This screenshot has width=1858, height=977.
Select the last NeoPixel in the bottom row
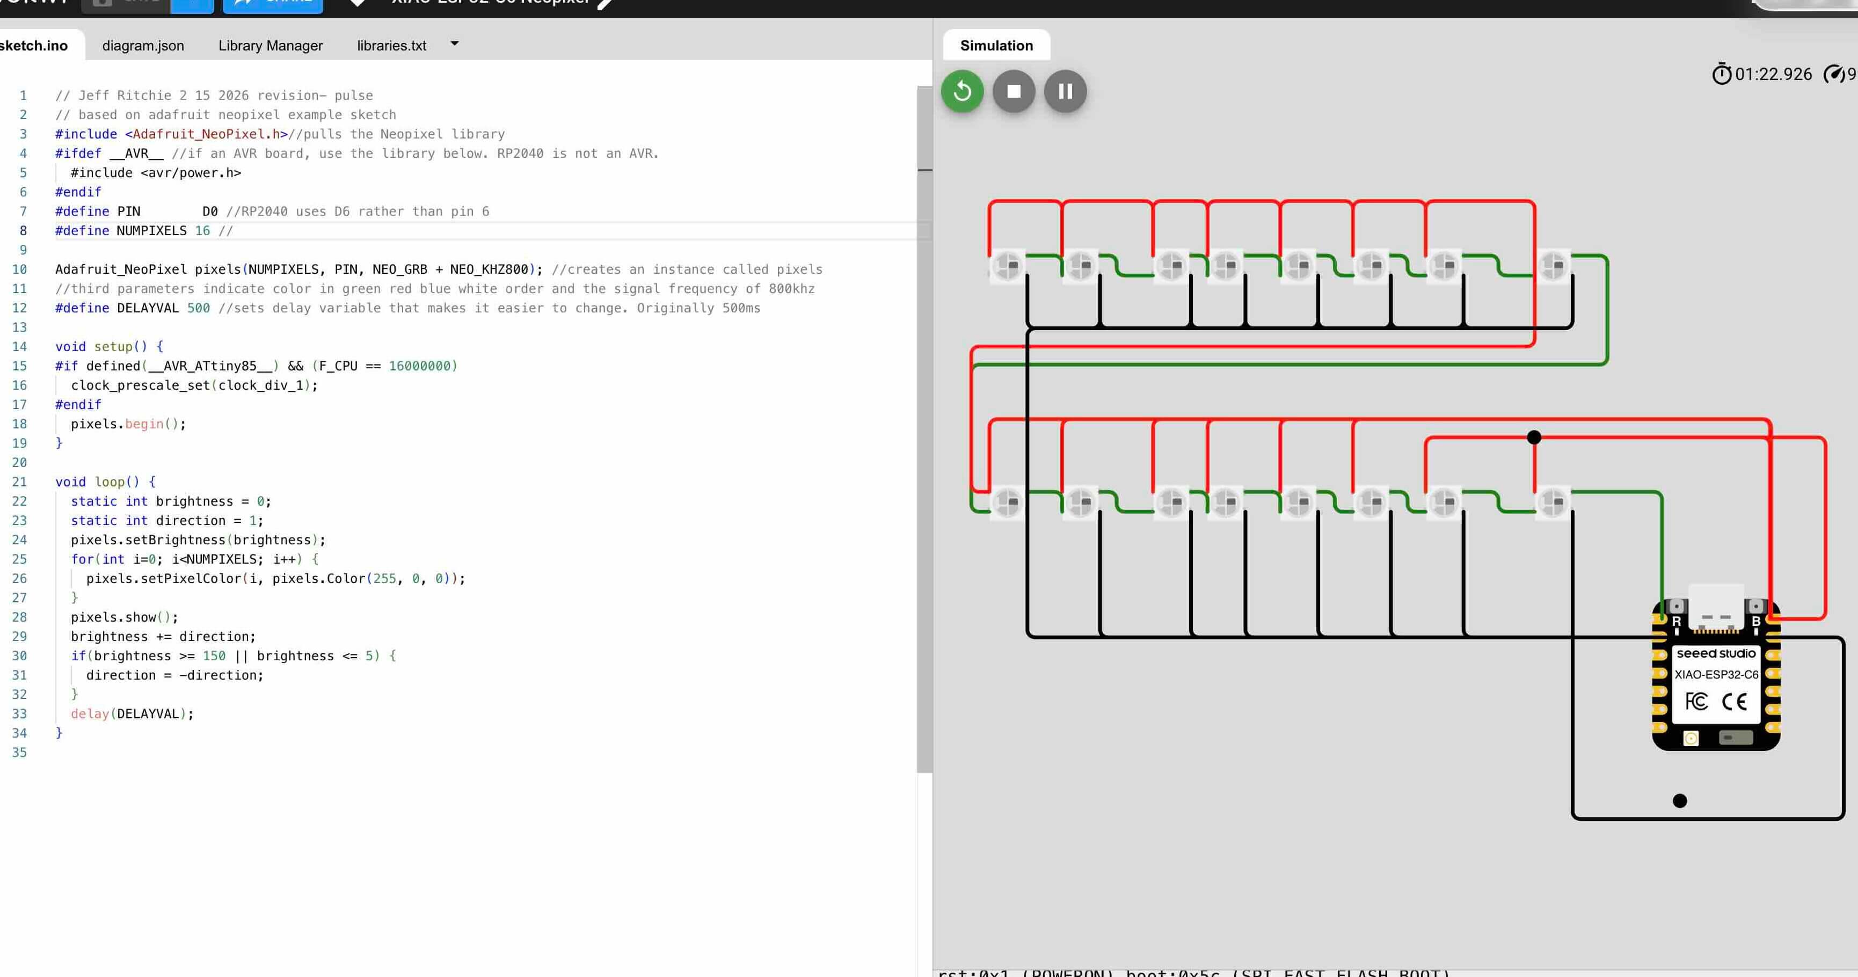(x=1552, y=504)
